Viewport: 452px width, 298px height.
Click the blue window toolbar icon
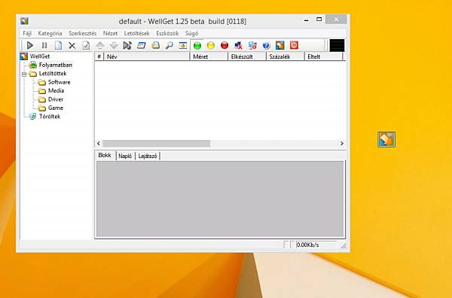coord(142,45)
